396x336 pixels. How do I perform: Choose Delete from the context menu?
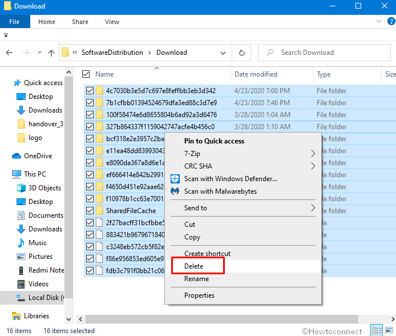pyautogui.click(x=193, y=266)
